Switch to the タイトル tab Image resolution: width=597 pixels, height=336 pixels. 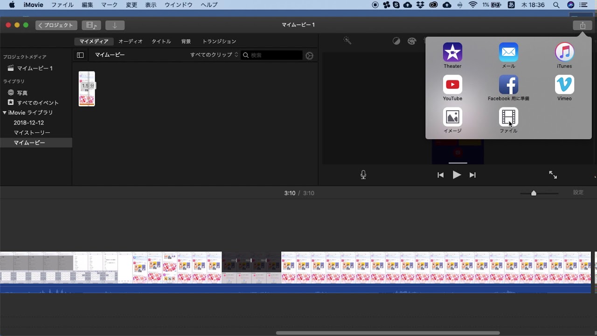(161, 42)
